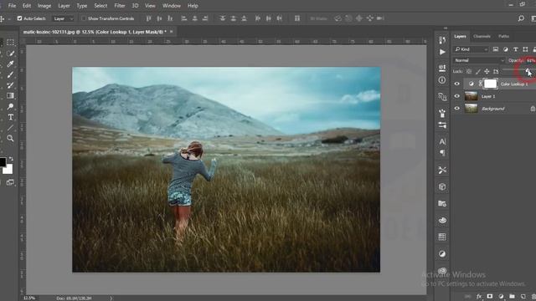Switch to the Paths tab
The width and height of the screenshot is (536, 301).
(503, 37)
